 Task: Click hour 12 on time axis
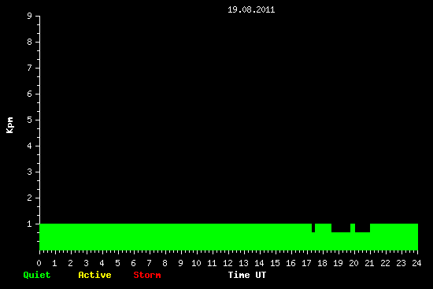[228, 263]
